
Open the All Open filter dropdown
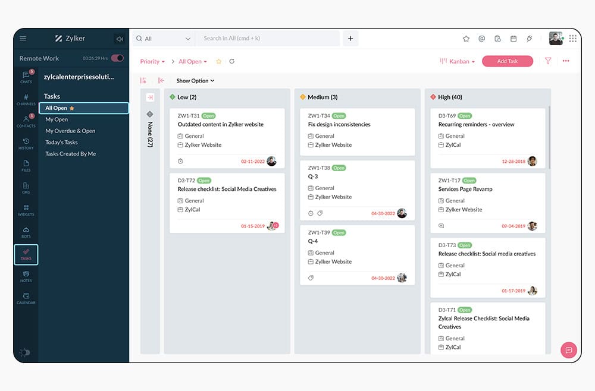(193, 61)
